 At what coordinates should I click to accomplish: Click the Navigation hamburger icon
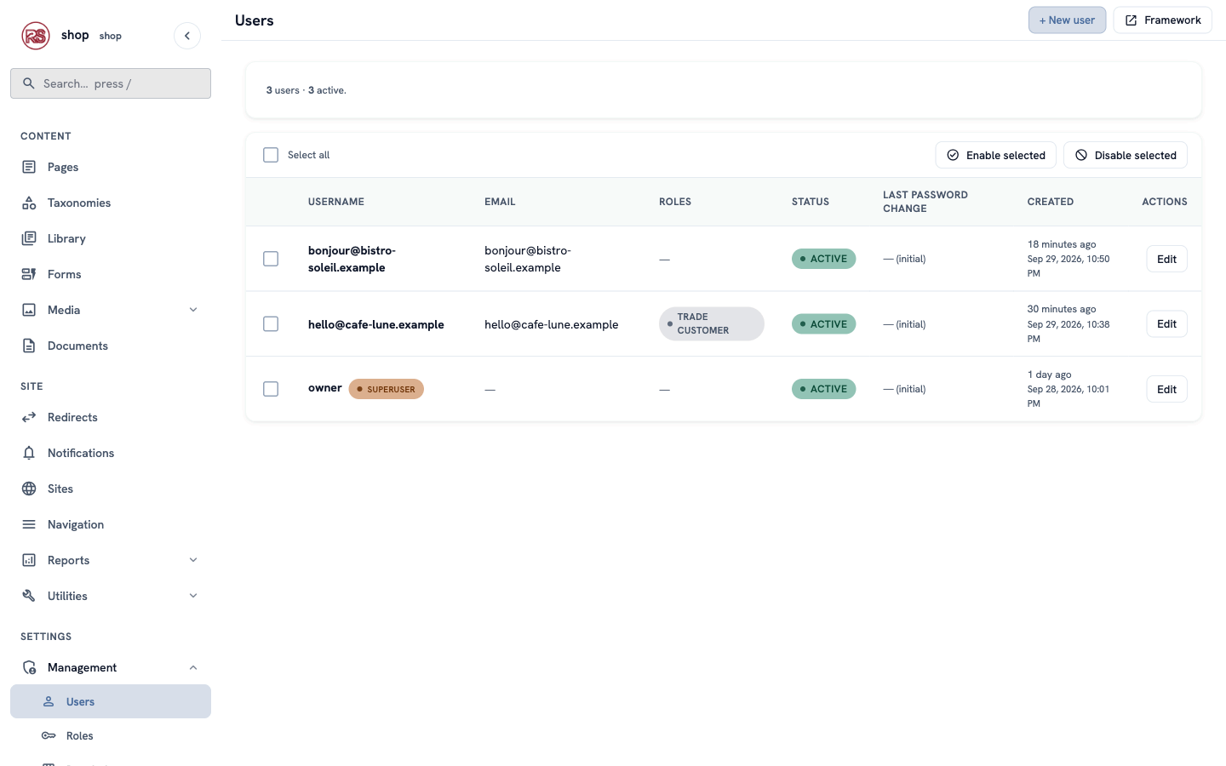click(29, 524)
